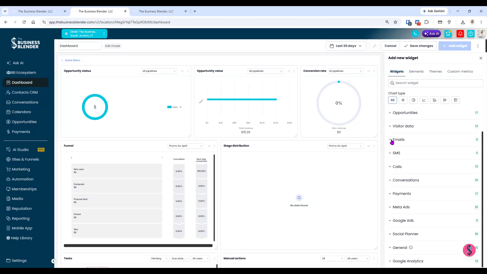Open the Last 30 days date dropdown
Viewport: 487px width, 274px height.
click(x=346, y=46)
